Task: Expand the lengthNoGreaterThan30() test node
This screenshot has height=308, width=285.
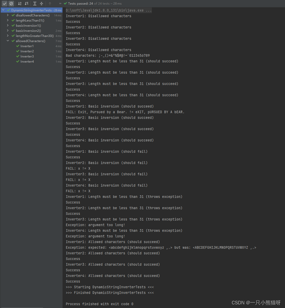Action: click(x=8, y=36)
